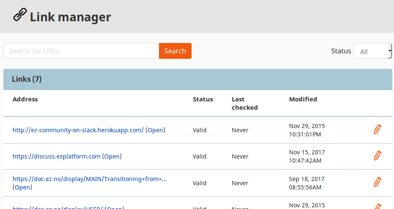The image size is (394, 209).
Task: Click Open under the doc.ez.no MAIN link
Action: point(22,187)
